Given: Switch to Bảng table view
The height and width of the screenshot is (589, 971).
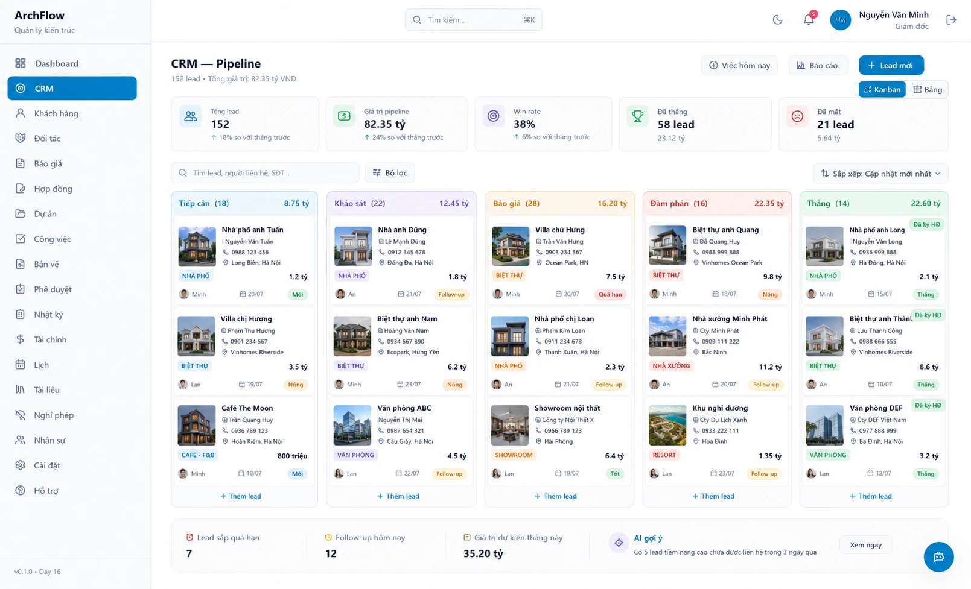Looking at the screenshot, I should tap(928, 89).
